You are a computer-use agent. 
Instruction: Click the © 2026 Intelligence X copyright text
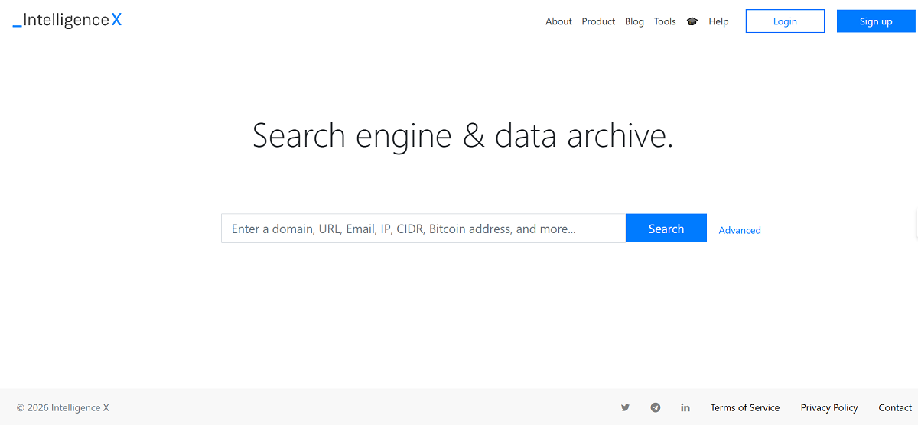click(x=63, y=407)
